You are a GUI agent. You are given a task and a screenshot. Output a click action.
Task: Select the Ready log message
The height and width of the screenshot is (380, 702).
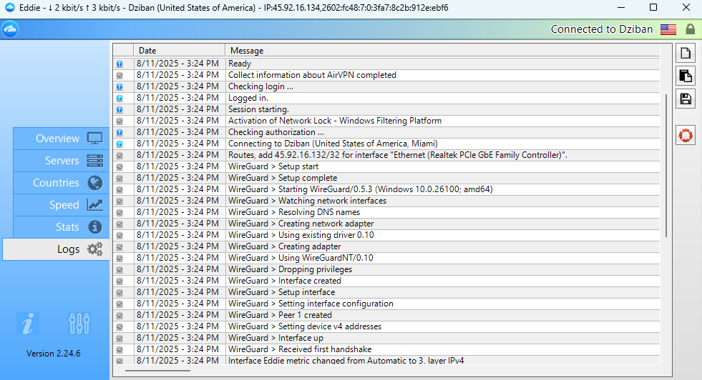coord(386,64)
